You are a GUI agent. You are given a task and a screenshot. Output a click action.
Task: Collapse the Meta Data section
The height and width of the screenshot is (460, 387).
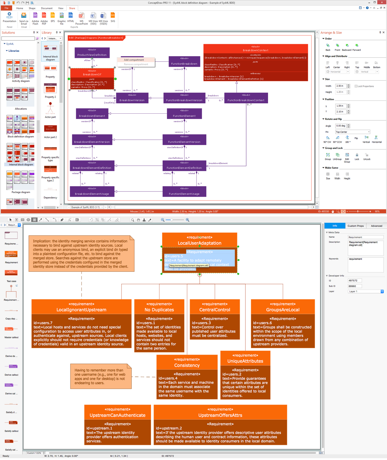(x=327, y=232)
